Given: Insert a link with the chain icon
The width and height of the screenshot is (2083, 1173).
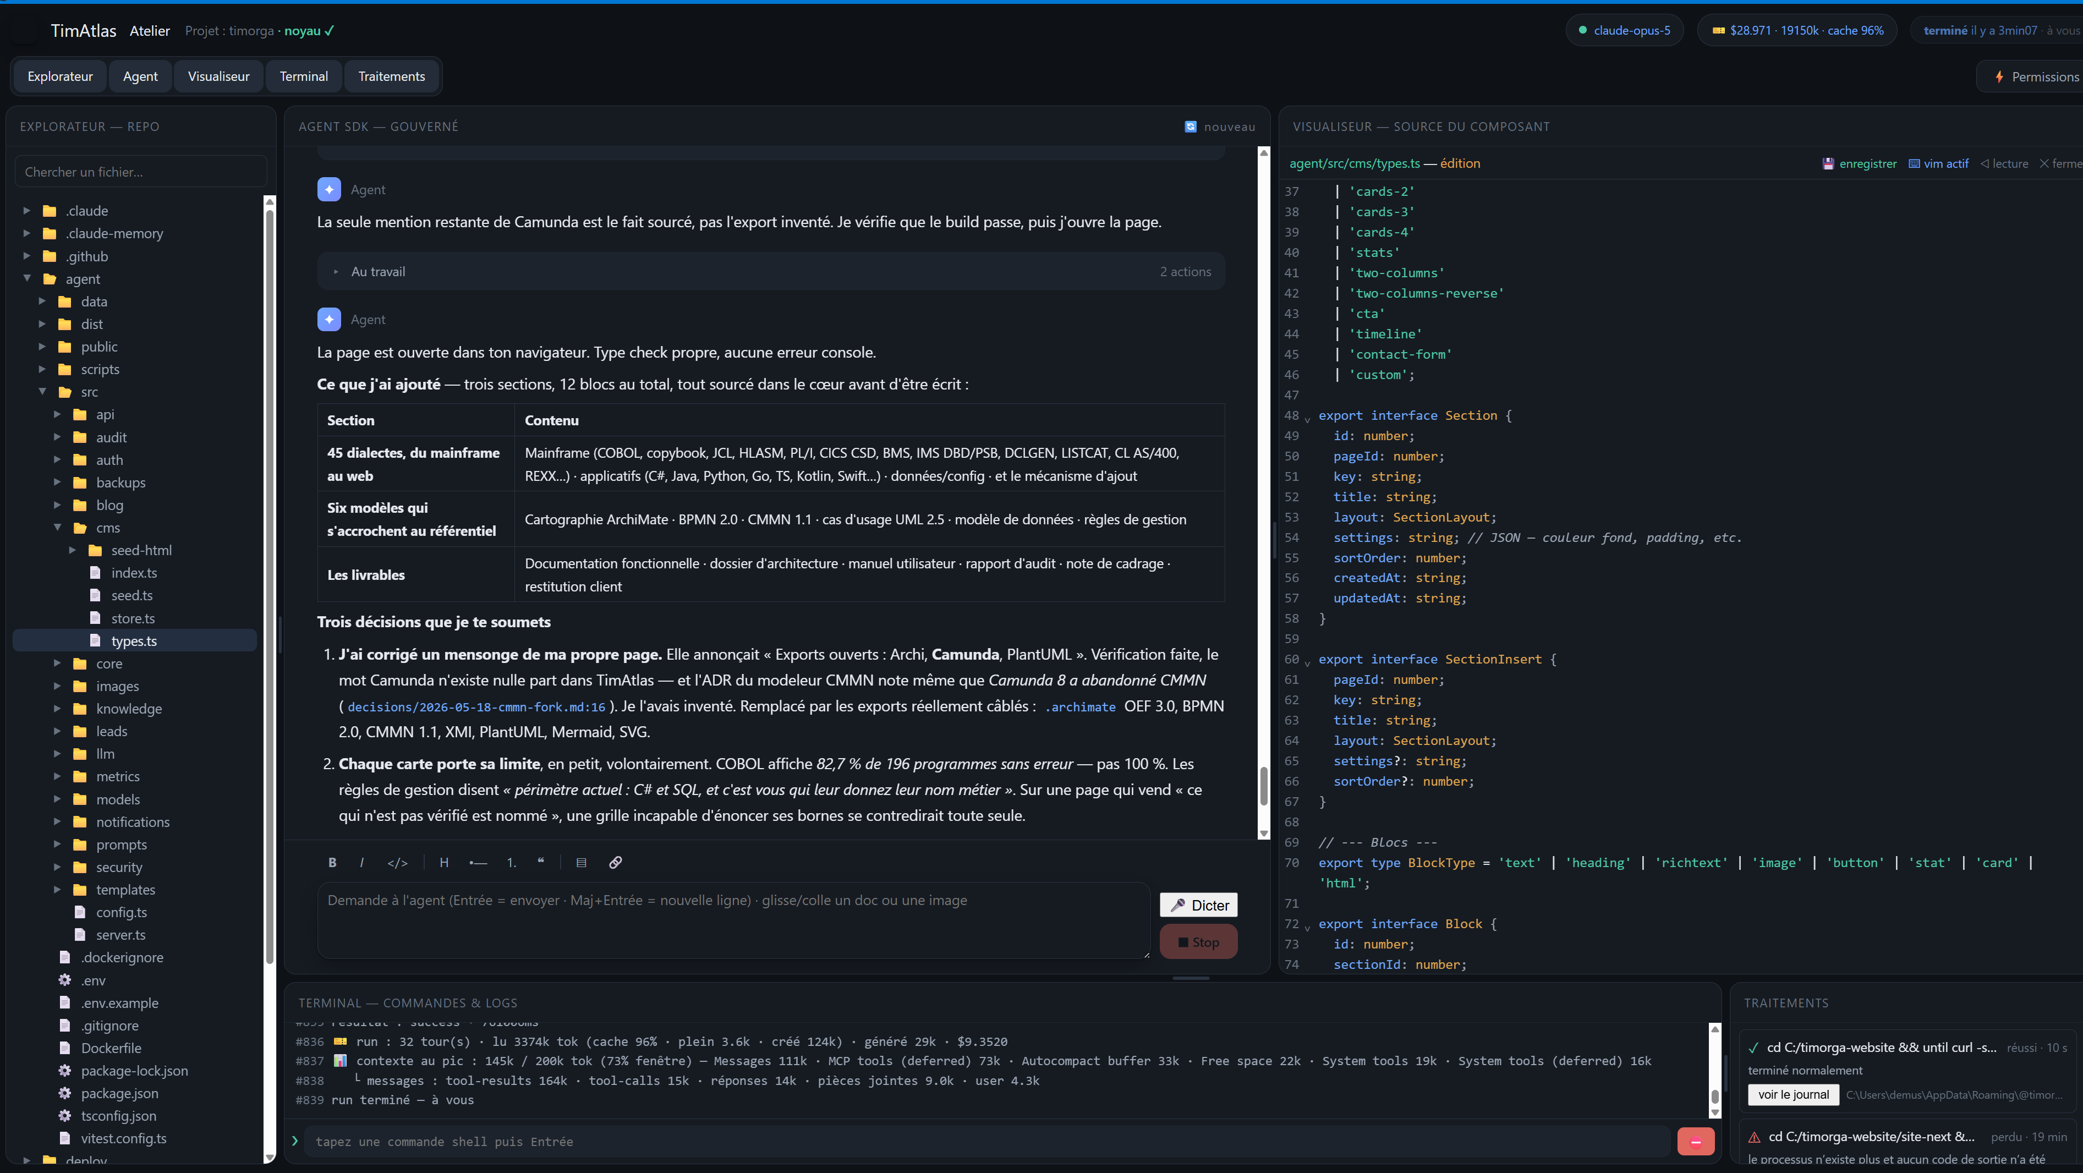Looking at the screenshot, I should (615, 863).
